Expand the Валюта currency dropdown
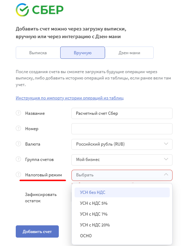This screenshot has width=189, height=246. (x=122, y=144)
